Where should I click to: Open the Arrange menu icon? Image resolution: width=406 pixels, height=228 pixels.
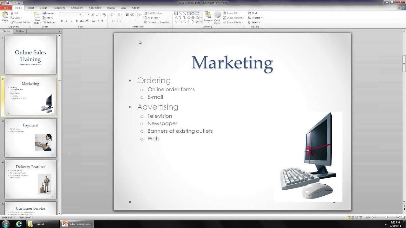point(208,18)
